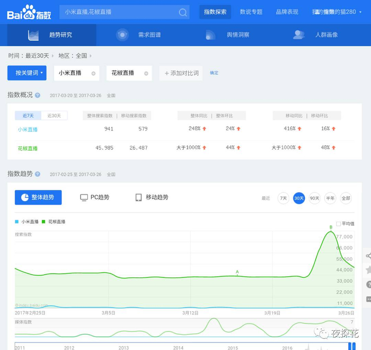Click 花椒直播 link in overview table

click(x=28, y=148)
